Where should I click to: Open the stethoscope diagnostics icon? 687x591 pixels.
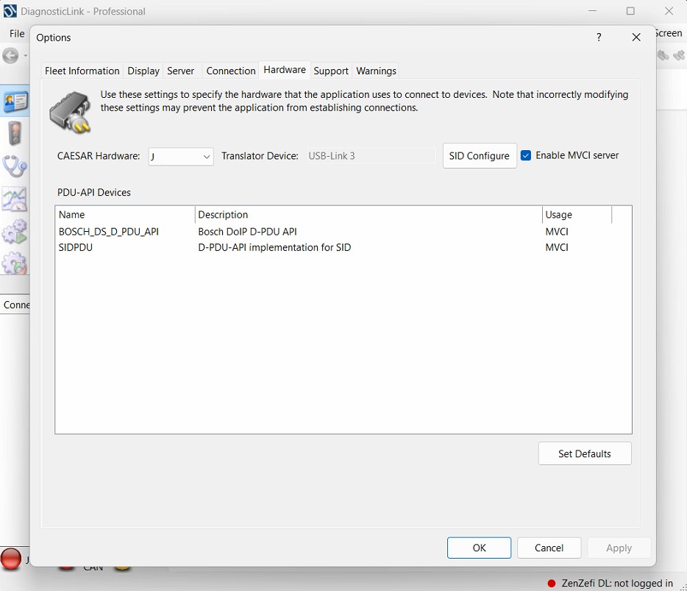pos(15,166)
